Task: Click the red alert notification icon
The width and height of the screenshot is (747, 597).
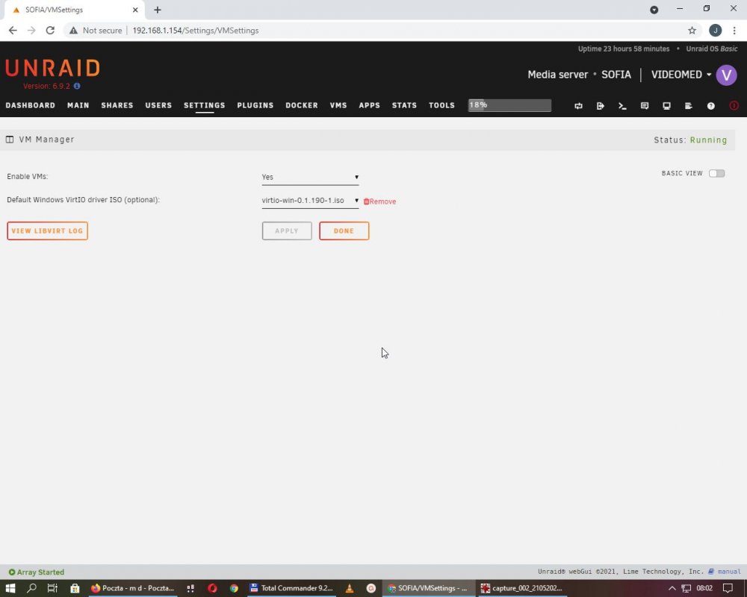Action: tap(734, 106)
